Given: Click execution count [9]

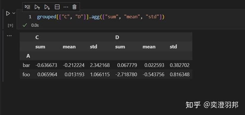Looking at the screenshot, I should point(10,25).
